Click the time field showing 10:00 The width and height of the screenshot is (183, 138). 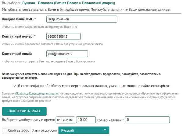85,120
